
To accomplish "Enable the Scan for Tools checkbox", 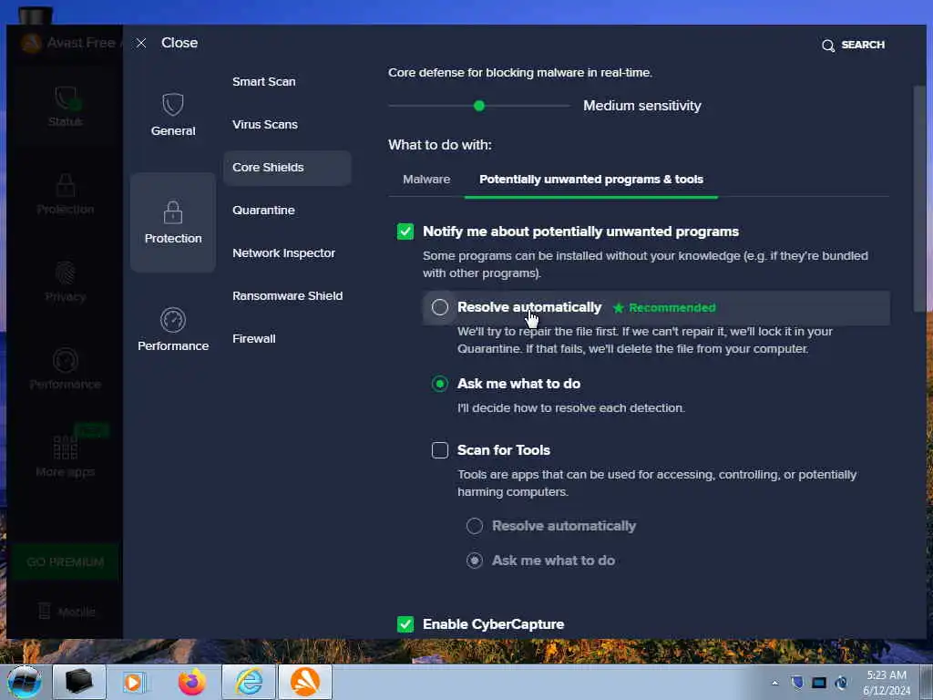I will 440,450.
